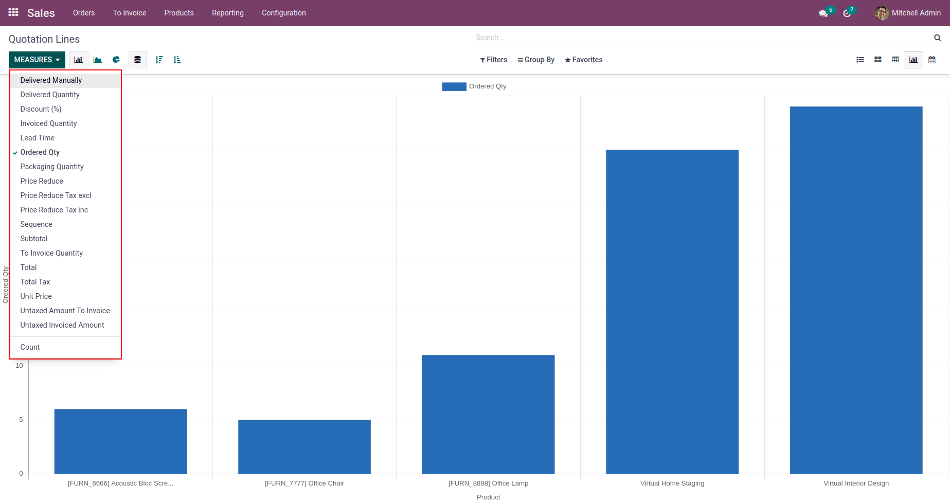Switch to bar chart mode
Image resolution: width=950 pixels, height=502 pixels.
click(x=78, y=60)
